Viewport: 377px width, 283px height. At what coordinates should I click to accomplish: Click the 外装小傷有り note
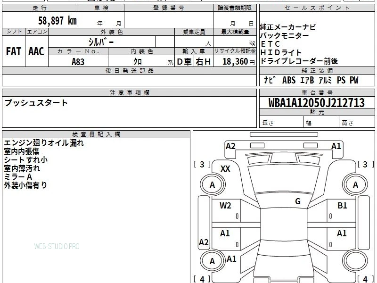point(25,185)
